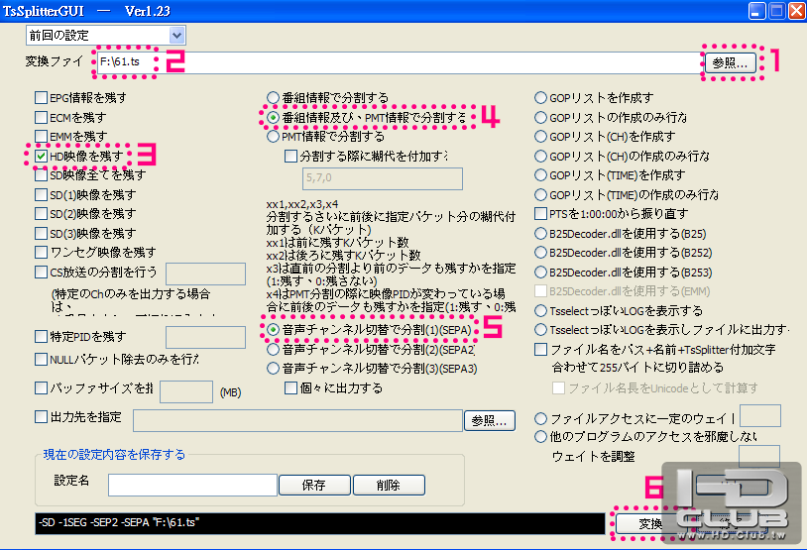Enable 特定PIDを残す checkbox
The height and width of the screenshot is (550, 807).
(42, 337)
